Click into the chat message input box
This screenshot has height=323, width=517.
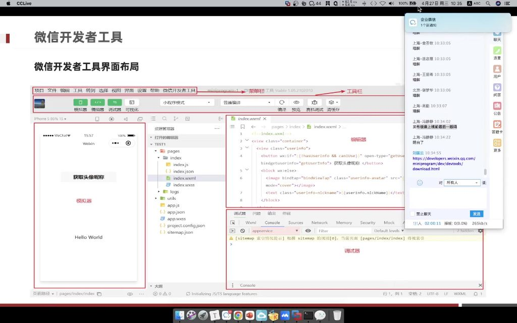click(x=448, y=198)
